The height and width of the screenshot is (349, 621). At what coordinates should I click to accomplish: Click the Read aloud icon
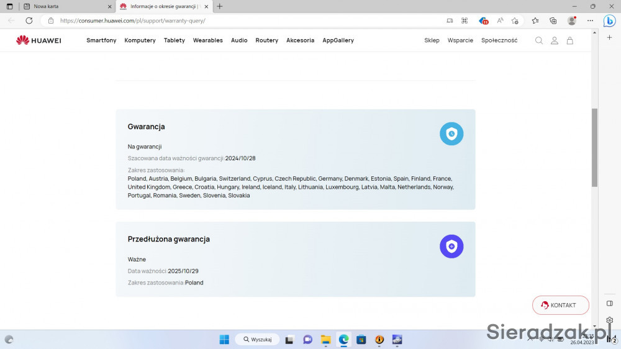500,20
